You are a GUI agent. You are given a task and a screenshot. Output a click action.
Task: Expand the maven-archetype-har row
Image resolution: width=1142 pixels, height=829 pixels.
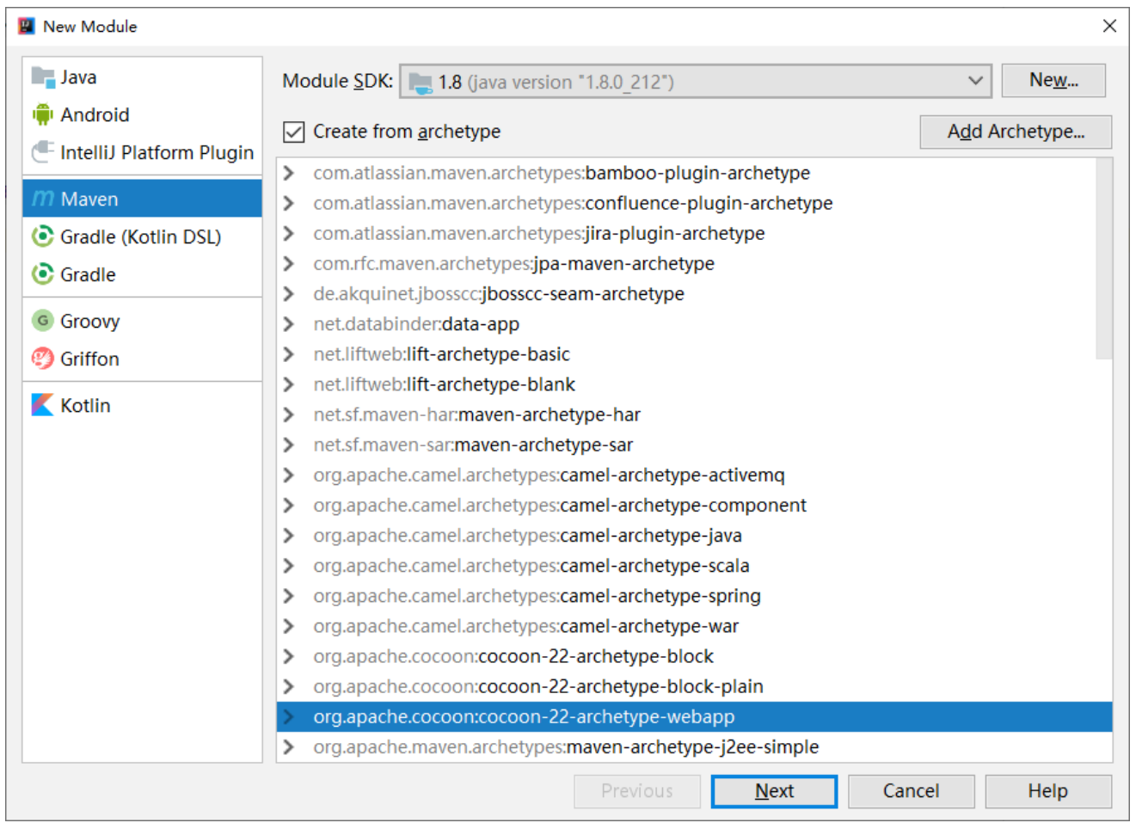[x=289, y=414]
